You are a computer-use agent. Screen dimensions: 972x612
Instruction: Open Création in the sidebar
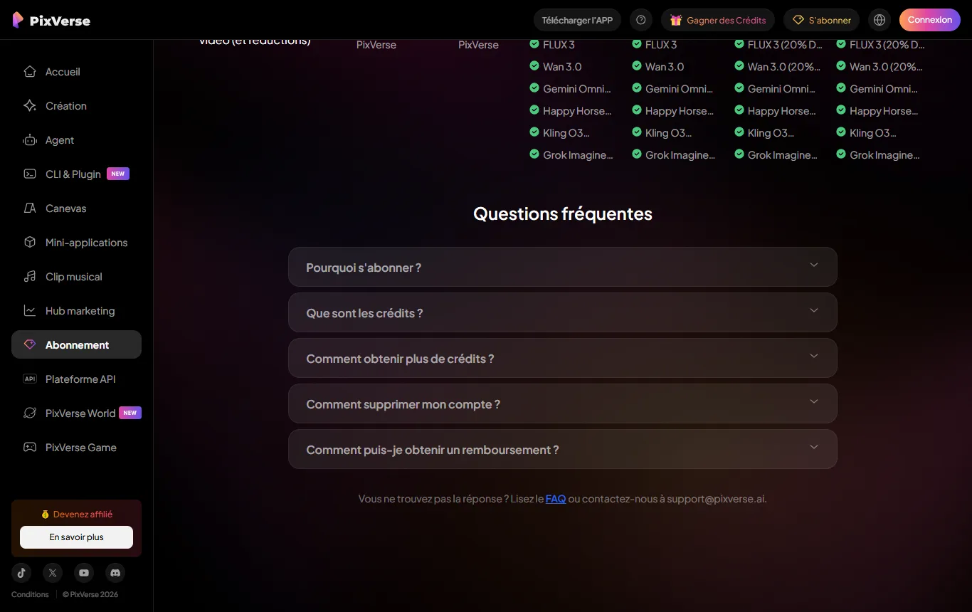(76, 106)
